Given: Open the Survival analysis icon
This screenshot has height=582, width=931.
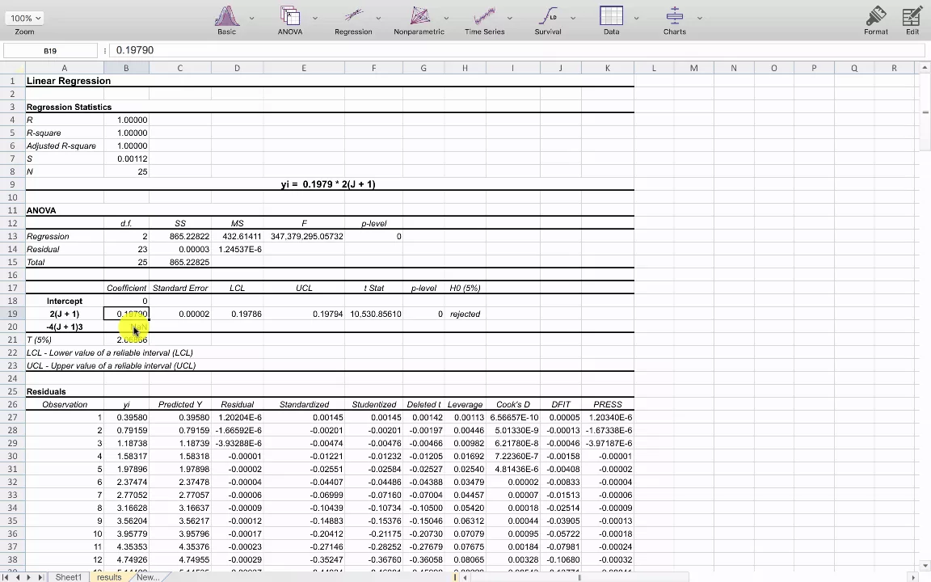Looking at the screenshot, I should (548, 16).
